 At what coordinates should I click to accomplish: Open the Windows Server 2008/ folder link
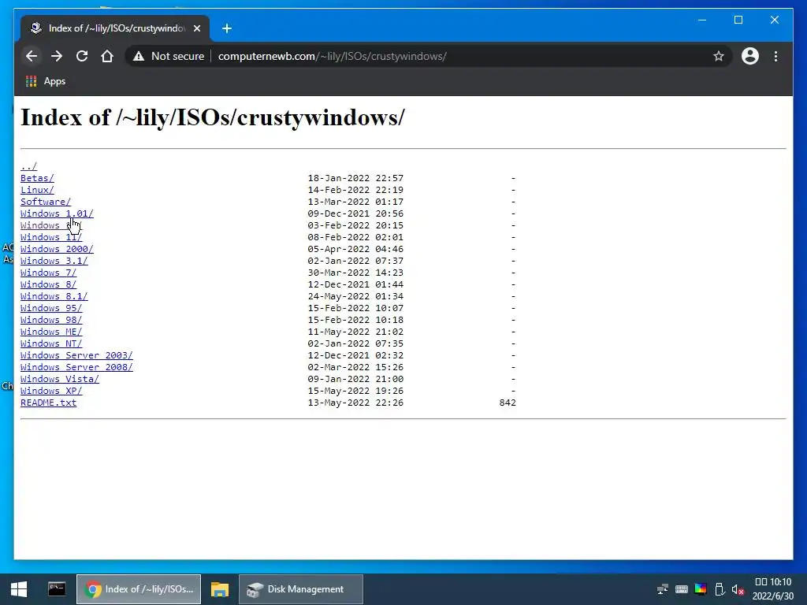click(x=76, y=367)
